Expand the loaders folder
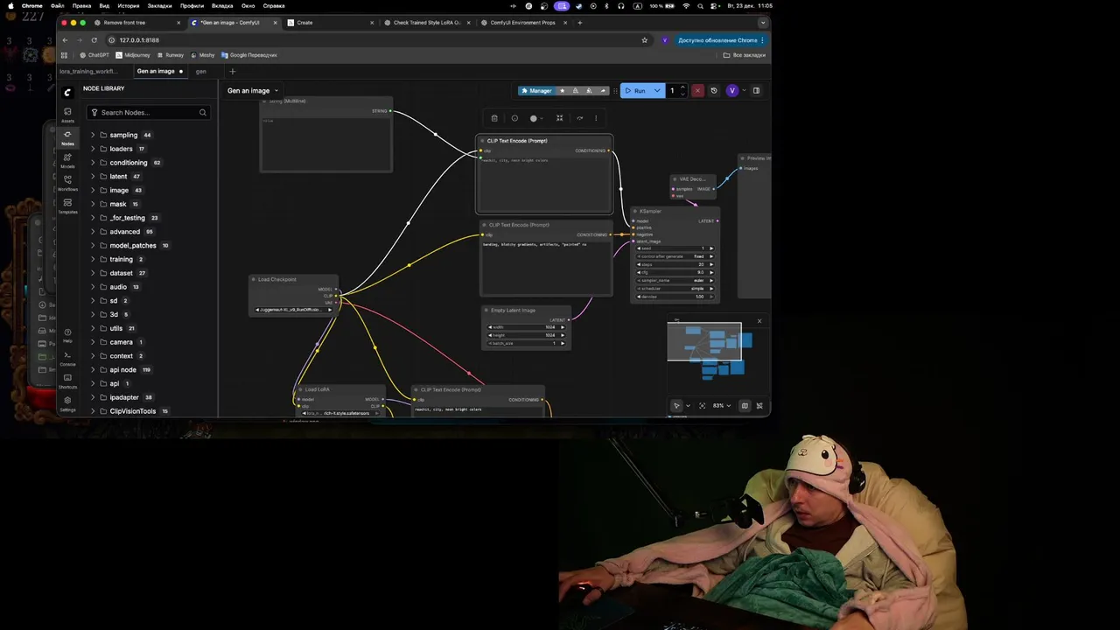The image size is (1120, 630). pyautogui.click(x=93, y=149)
